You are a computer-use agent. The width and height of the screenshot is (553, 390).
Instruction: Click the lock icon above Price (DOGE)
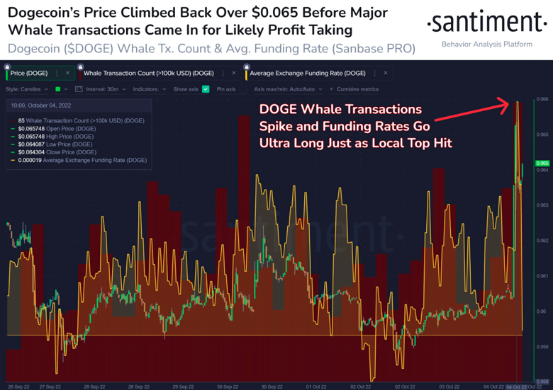click(x=7, y=67)
